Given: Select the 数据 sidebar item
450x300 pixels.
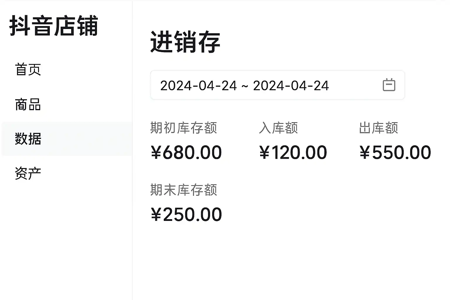Looking at the screenshot, I should coord(28,139).
